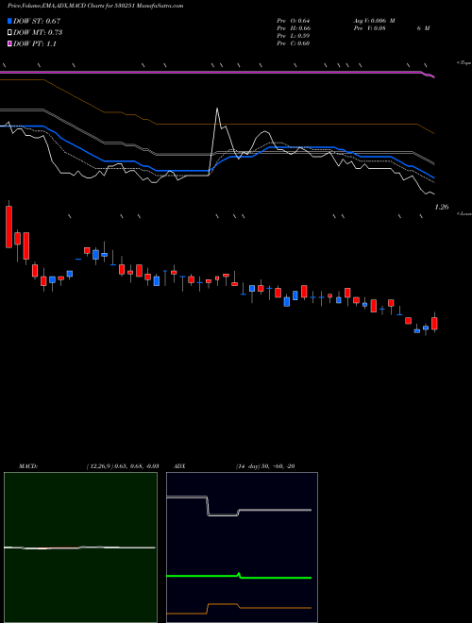Select the 'DOW ST: 0.67' legend label
Viewport: 472px width, 623px height.
(x=37, y=21)
